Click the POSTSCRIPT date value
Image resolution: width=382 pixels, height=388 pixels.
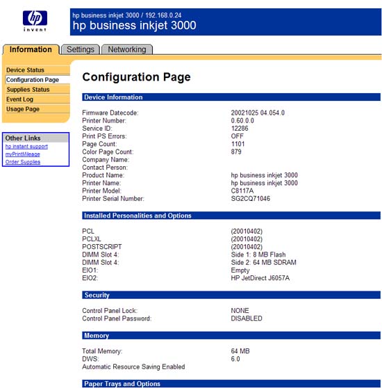pos(247,247)
